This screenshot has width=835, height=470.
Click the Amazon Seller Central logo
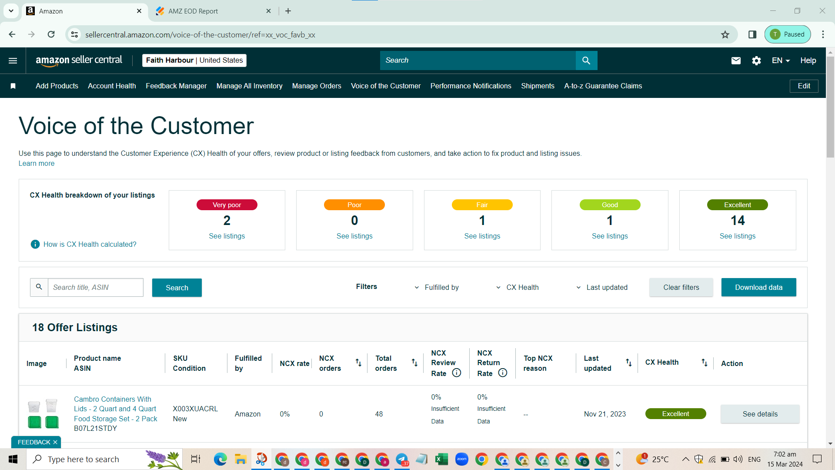pos(79,60)
